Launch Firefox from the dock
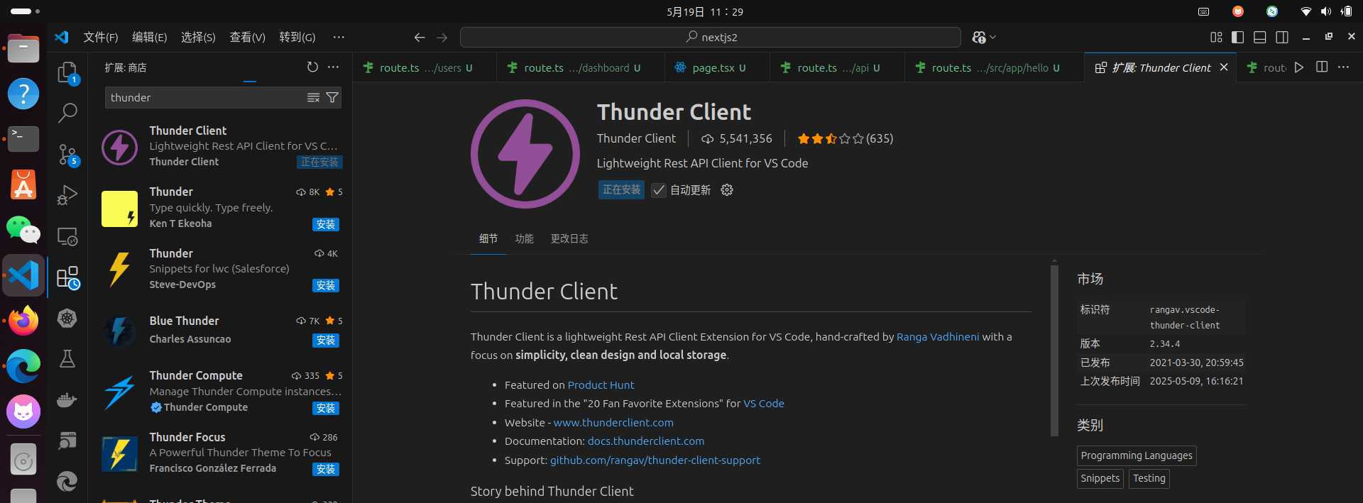 [x=23, y=321]
